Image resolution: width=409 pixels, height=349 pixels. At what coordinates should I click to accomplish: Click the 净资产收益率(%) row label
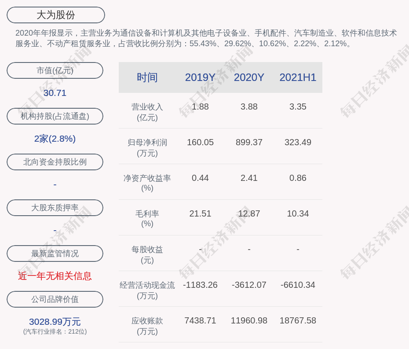pos(147,183)
